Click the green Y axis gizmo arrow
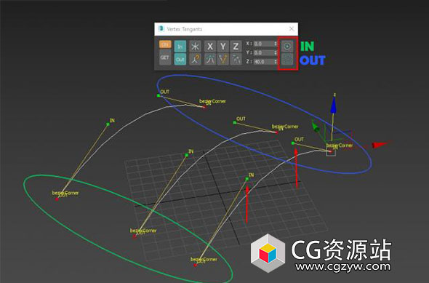429x283 pixels. [x=316, y=127]
